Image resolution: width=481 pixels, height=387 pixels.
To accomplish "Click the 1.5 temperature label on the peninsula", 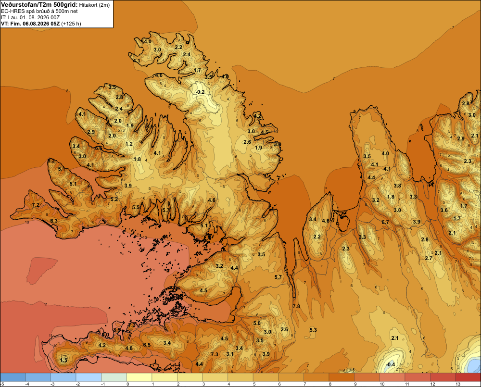I will pyautogui.click(x=63, y=360).
